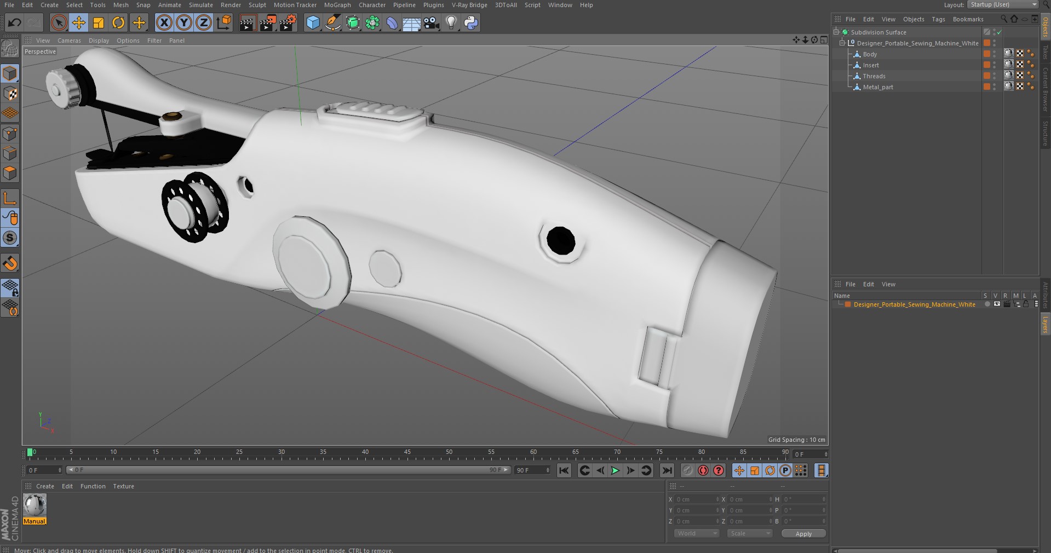Select the Manual material thumbnail
Screen dimensions: 1051x553
click(35, 505)
